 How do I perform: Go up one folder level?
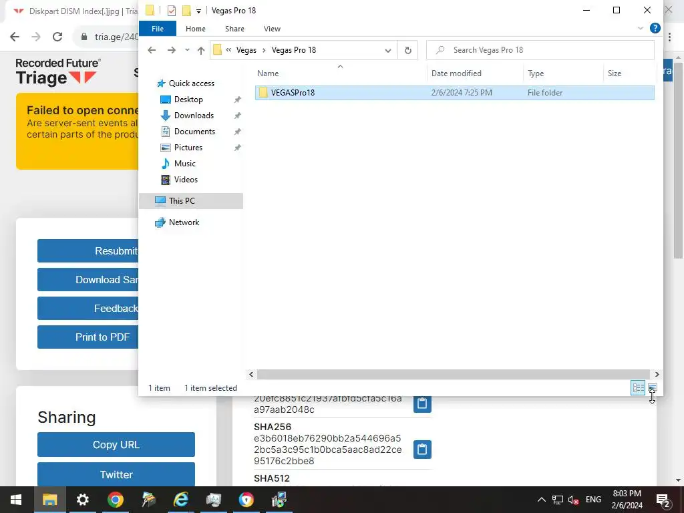[x=200, y=50]
